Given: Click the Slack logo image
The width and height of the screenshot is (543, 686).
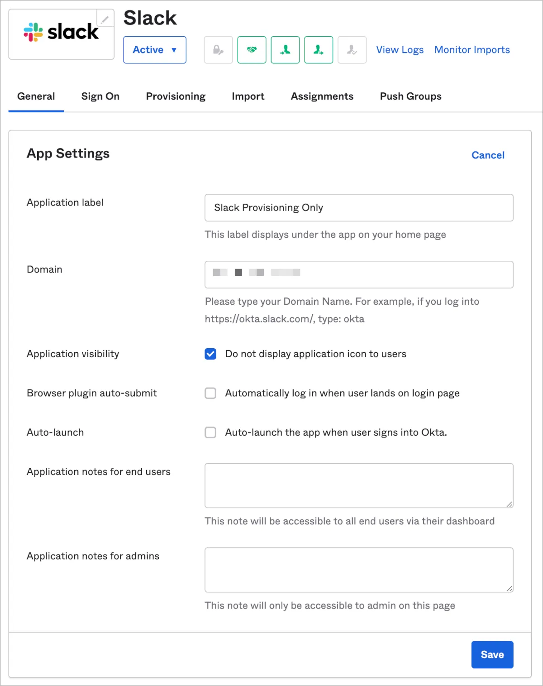Looking at the screenshot, I should 61,33.
